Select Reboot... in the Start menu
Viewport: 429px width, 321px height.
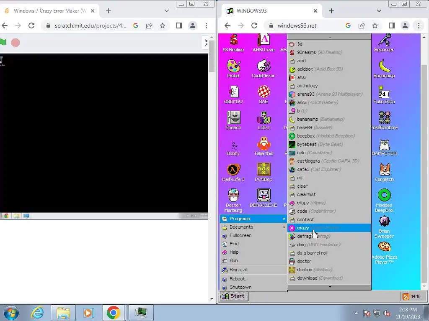(253, 279)
